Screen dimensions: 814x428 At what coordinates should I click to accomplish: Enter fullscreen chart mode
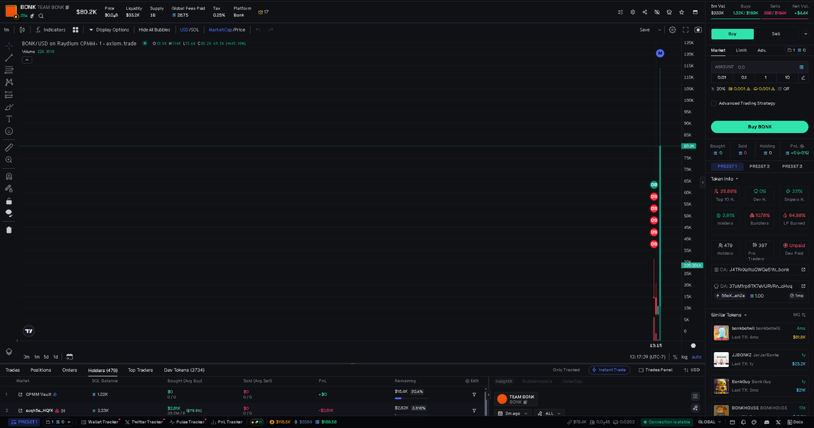686,30
